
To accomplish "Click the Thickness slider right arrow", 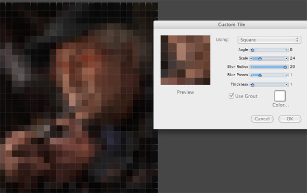I will point(286,85).
